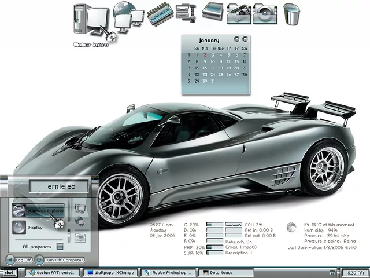Select Display in start menu
This screenshot has width=370, height=278.
click(x=35, y=228)
